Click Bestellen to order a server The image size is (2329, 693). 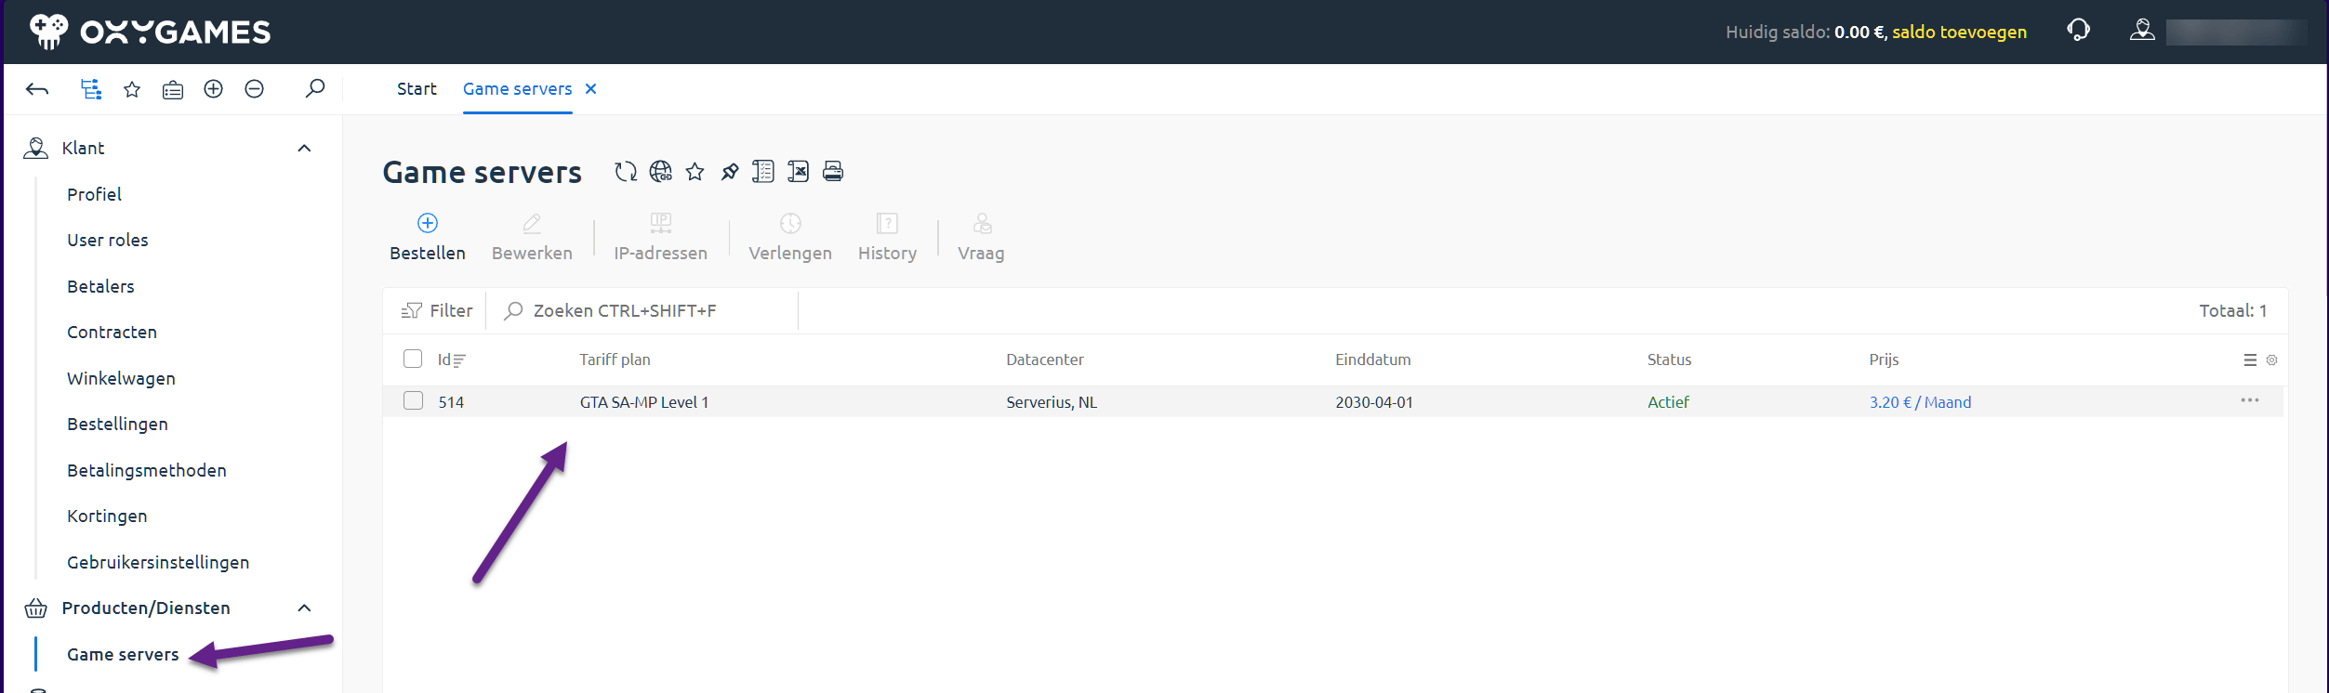tap(428, 237)
